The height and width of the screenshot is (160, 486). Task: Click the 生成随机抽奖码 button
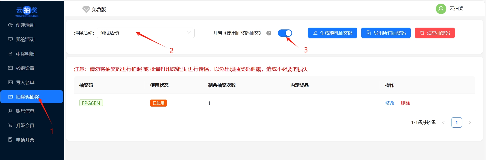point(332,33)
